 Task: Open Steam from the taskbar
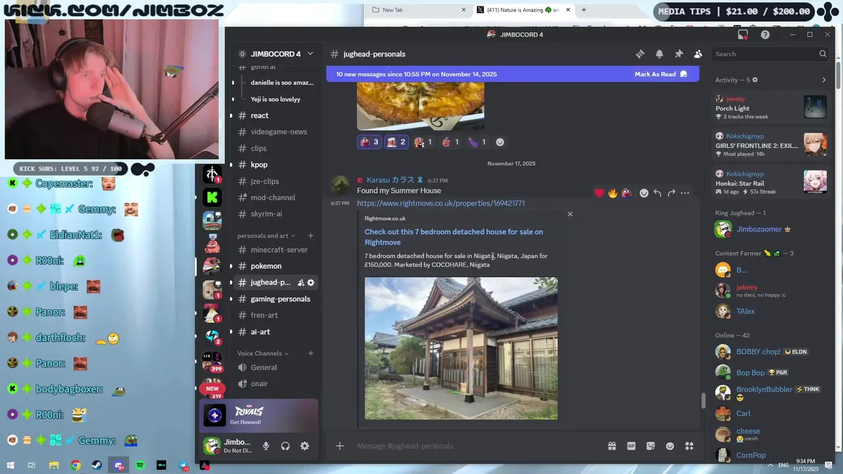tap(97, 465)
